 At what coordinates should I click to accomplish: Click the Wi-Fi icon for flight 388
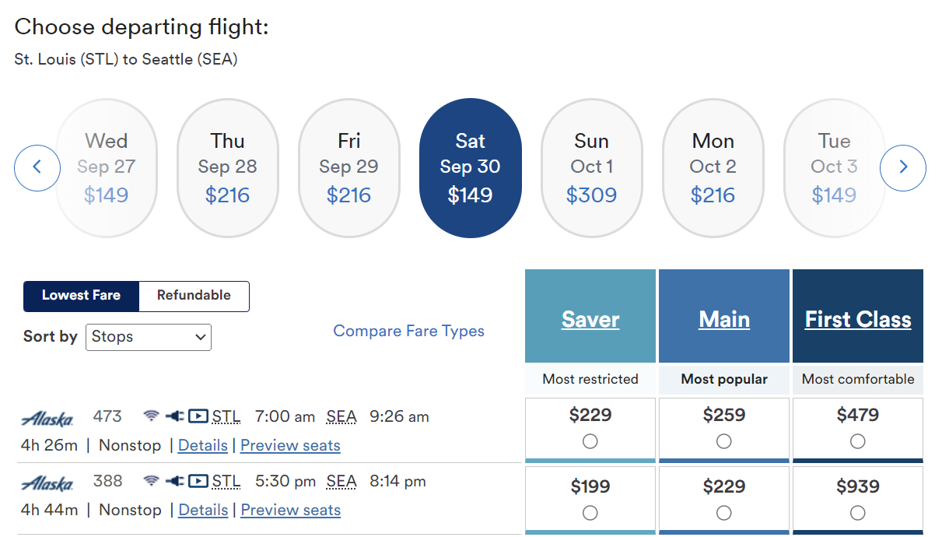[151, 481]
